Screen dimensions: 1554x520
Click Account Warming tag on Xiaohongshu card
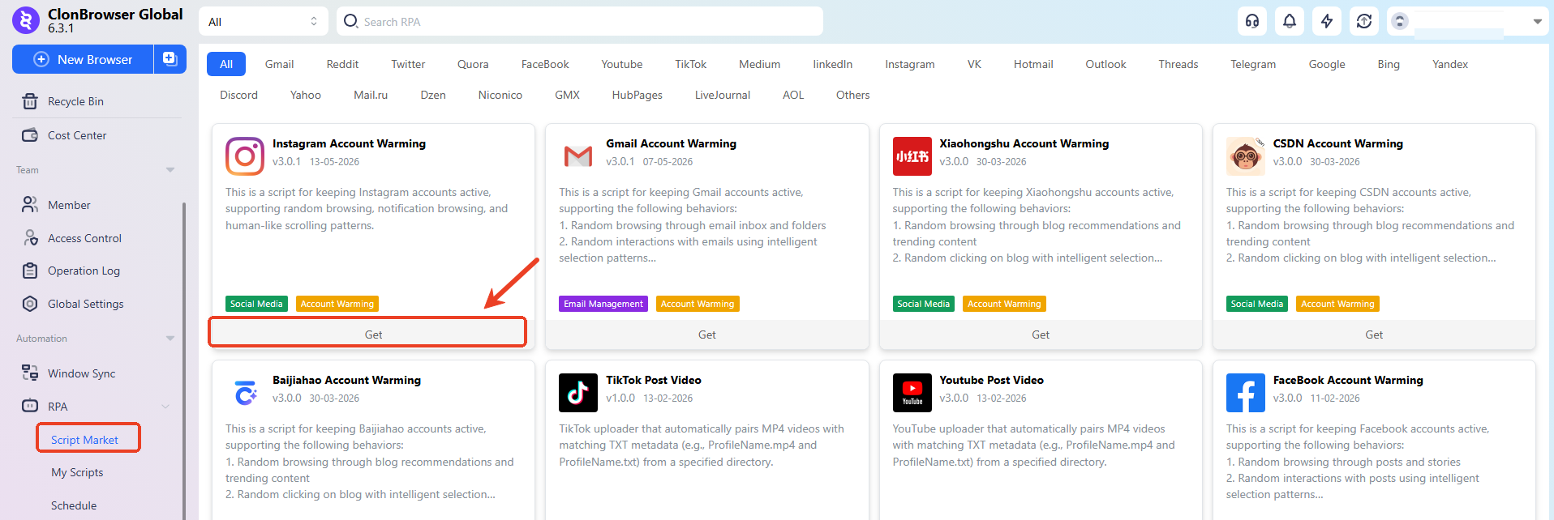[1004, 304]
